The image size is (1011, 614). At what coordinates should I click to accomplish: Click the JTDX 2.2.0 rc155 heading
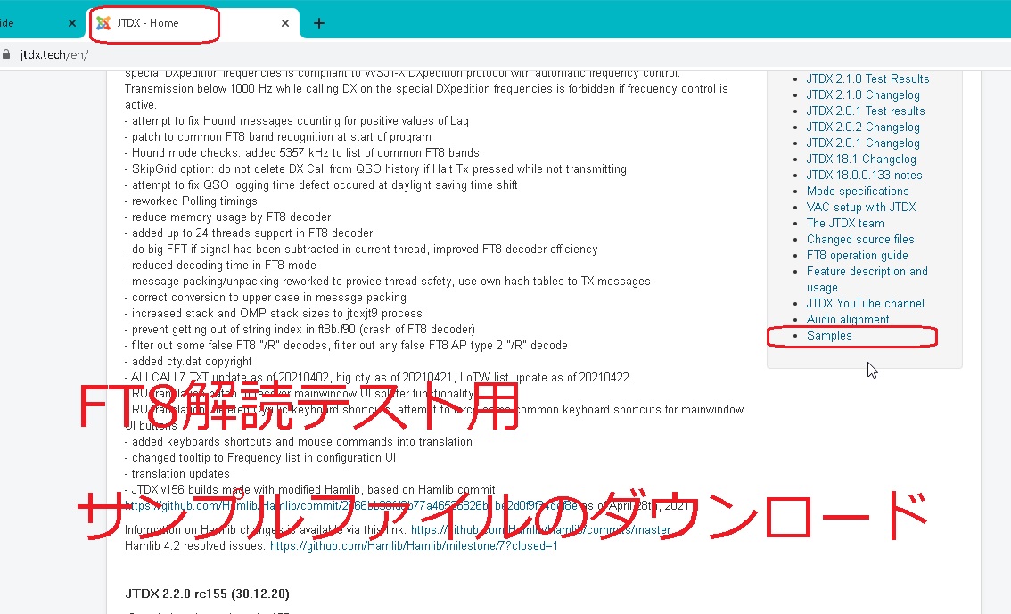pos(207,594)
